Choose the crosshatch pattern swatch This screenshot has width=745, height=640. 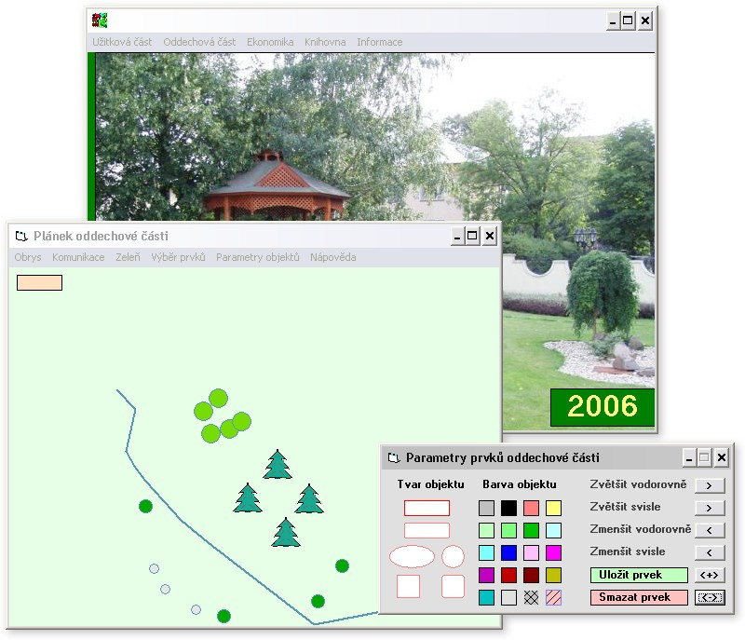point(531,597)
